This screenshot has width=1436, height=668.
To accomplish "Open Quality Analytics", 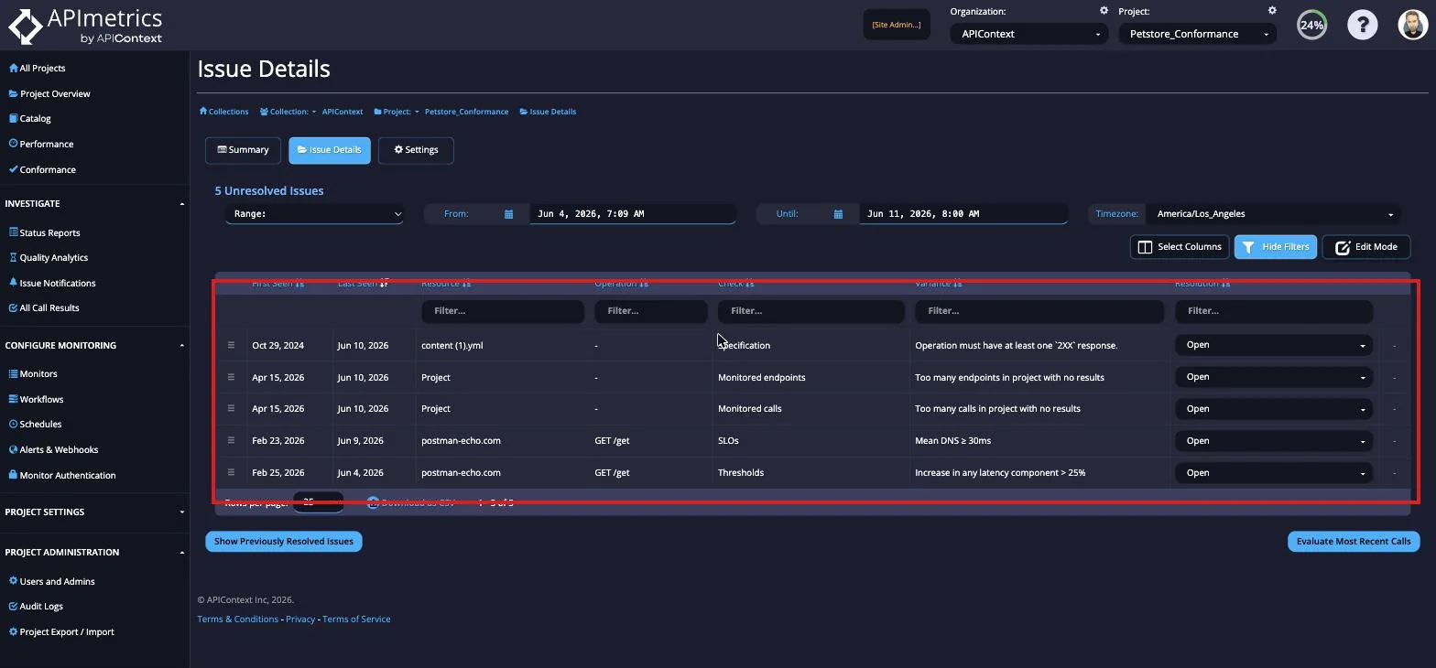I will 48,257.
